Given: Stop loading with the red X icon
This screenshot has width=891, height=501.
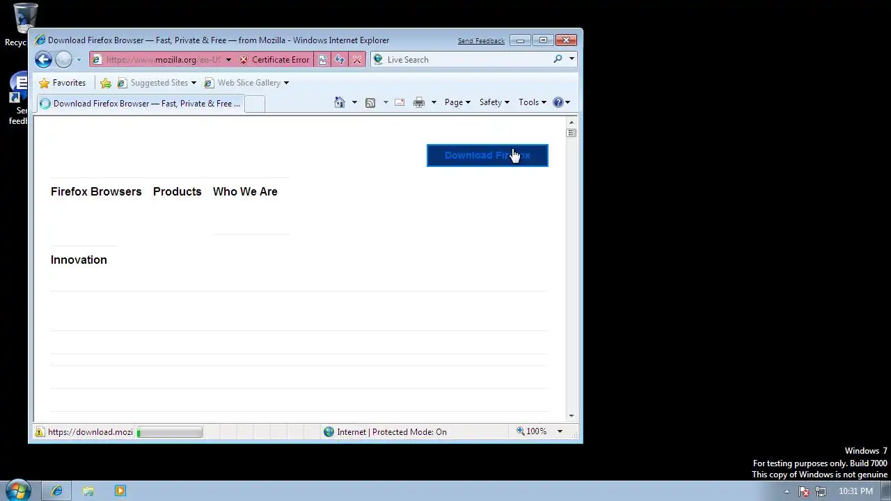Looking at the screenshot, I should [x=357, y=60].
